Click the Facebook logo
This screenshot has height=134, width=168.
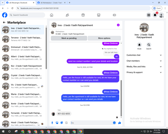point(5,15)
